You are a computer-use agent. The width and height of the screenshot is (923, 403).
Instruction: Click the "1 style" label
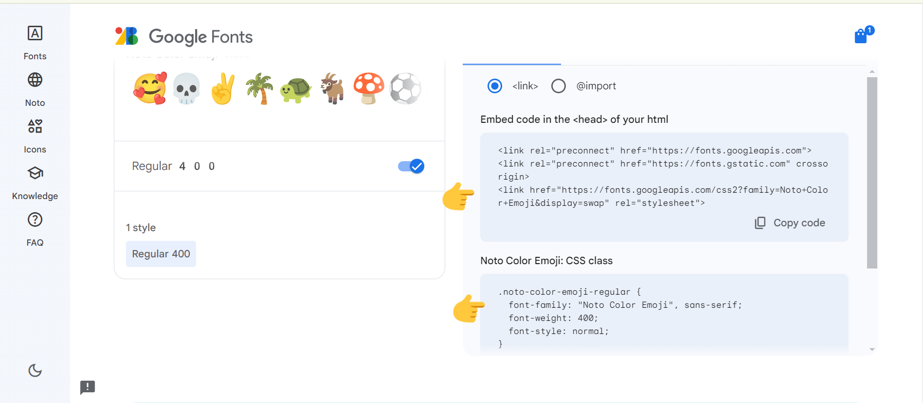[141, 228]
